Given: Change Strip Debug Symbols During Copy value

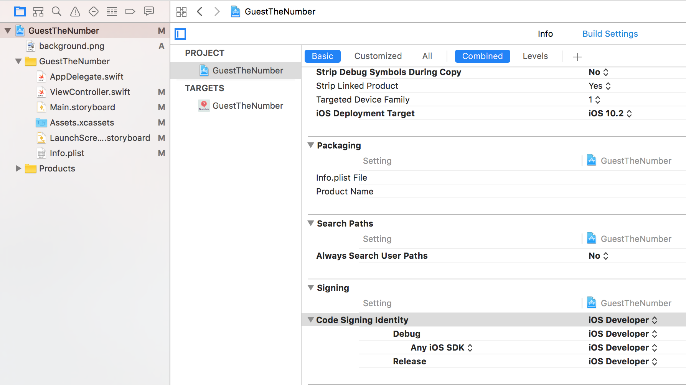Looking at the screenshot, I should click(x=599, y=72).
